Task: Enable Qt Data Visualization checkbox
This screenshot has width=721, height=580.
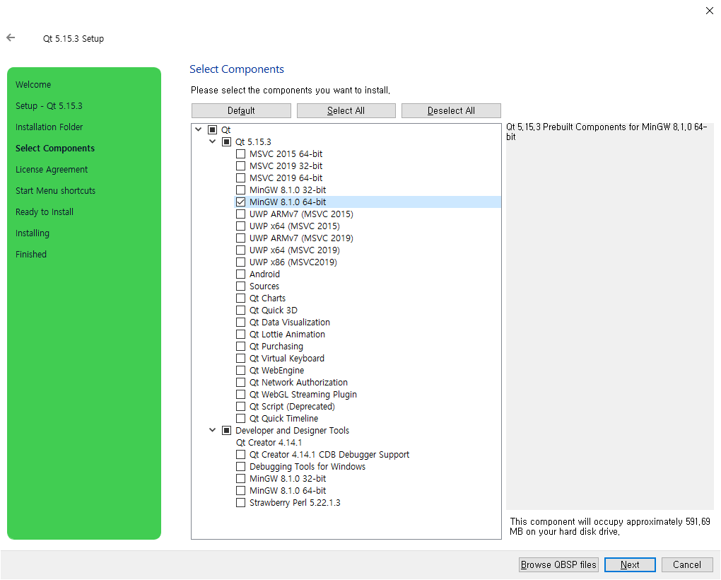Action: (240, 322)
